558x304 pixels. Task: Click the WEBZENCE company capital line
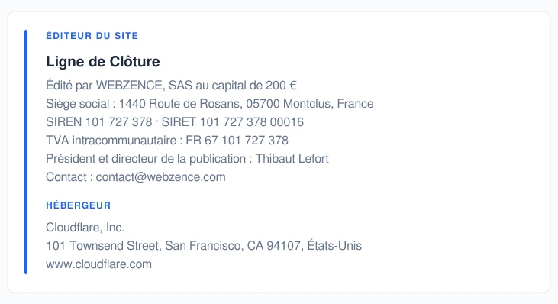tap(171, 86)
